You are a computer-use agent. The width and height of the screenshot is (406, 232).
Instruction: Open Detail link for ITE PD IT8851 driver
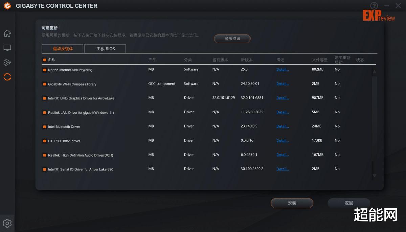[283, 140]
